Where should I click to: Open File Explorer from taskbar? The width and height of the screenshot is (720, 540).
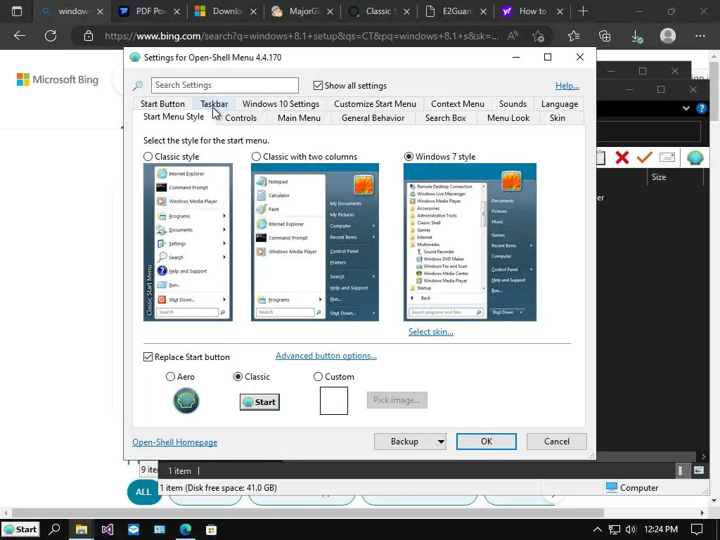point(82,529)
